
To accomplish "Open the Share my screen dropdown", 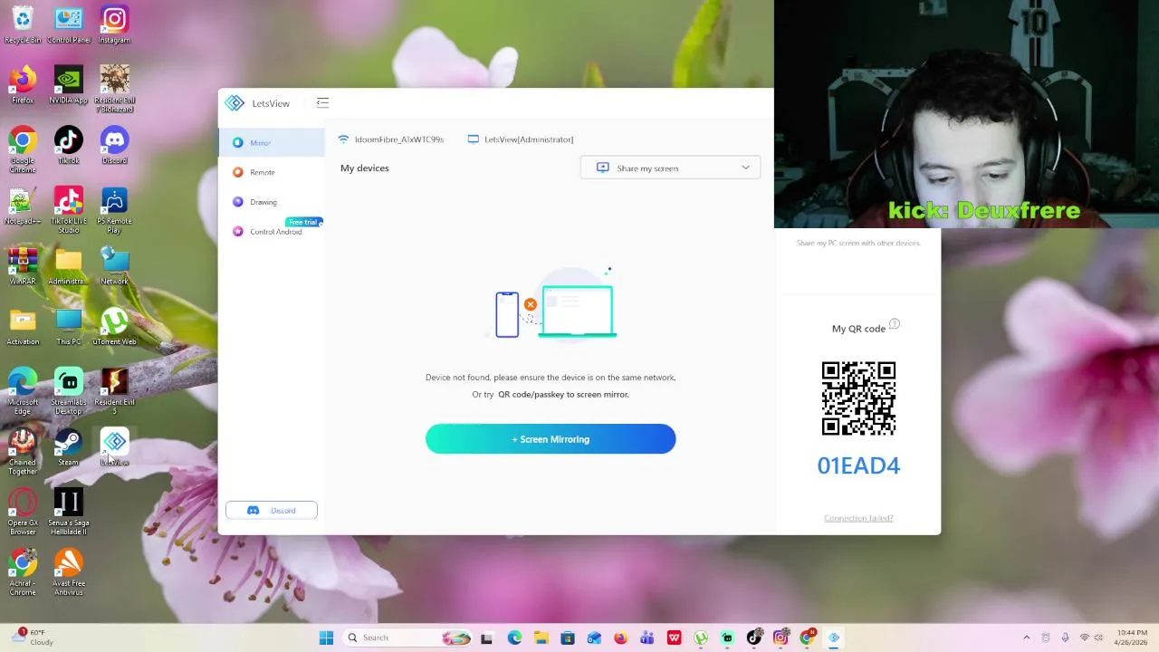I will pyautogui.click(x=670, y=168).
